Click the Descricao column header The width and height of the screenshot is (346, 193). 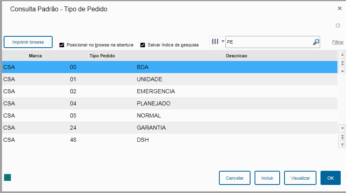tap(236, 56)
